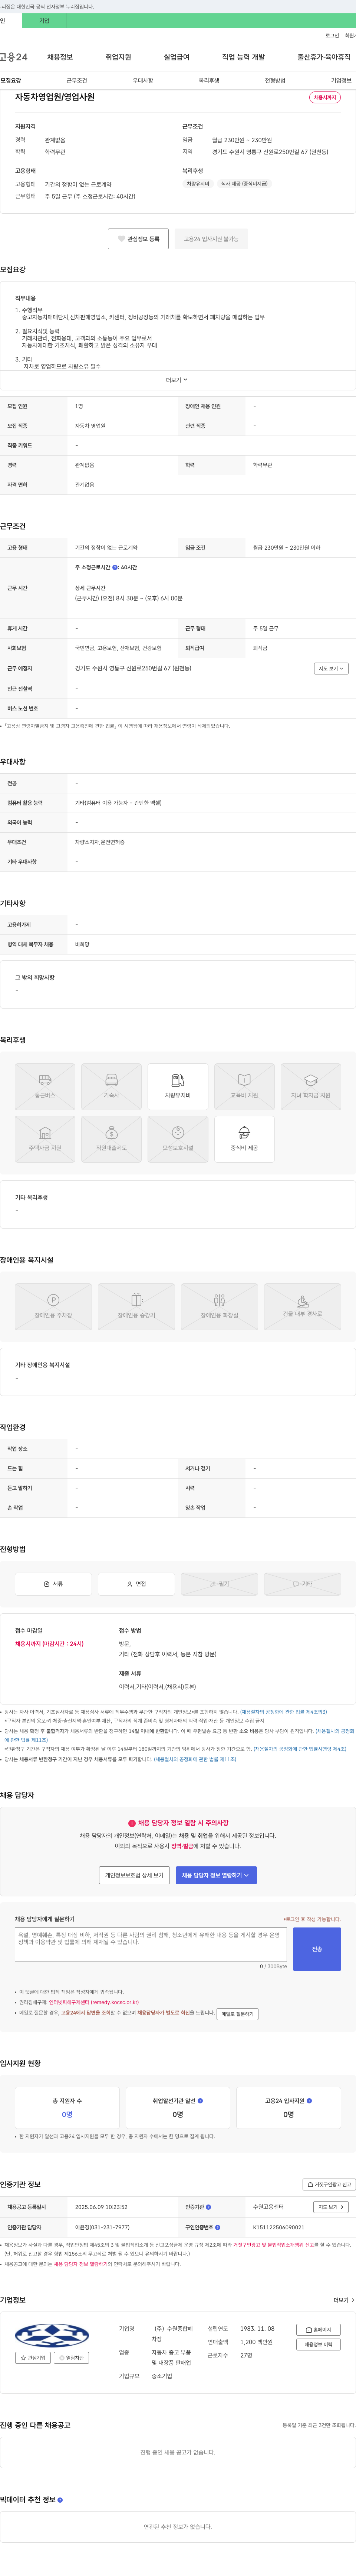Toggle 관심기업 star for the company

[33, 2358]
